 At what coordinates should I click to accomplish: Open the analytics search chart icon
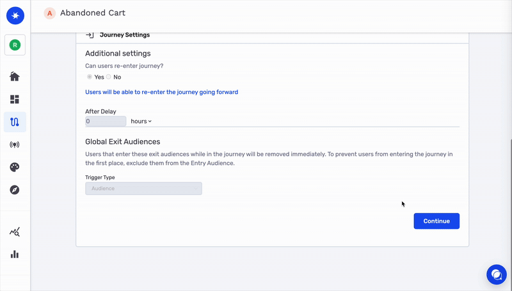[x=15, y=232]
